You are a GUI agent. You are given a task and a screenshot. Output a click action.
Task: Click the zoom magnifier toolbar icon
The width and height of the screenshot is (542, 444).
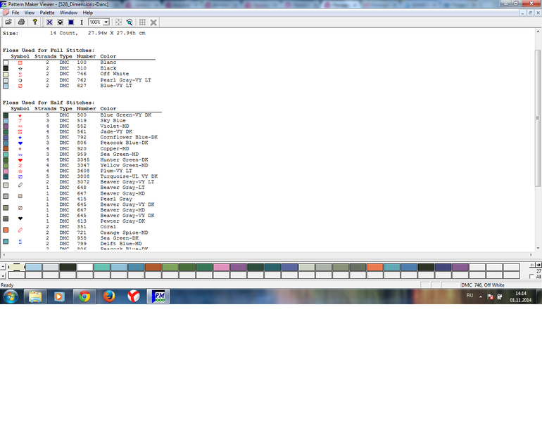[x=130, y=22]
